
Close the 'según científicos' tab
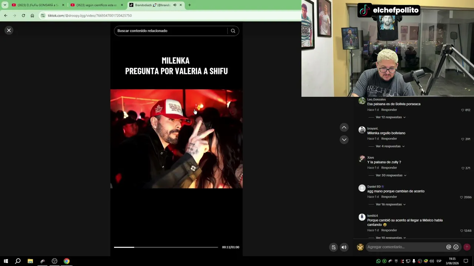point(122,5)
